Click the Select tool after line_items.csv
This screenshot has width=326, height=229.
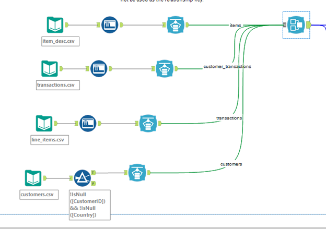(x=88, y=123)
